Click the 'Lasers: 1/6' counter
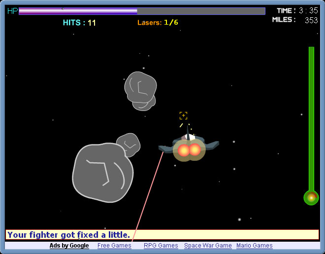Image resolution: width=325 pixels, height=254 pixels. [x=158, y=22]
